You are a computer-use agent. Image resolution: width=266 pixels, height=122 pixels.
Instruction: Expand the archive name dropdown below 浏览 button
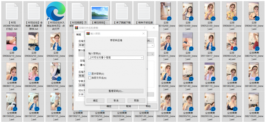(152, 45)
